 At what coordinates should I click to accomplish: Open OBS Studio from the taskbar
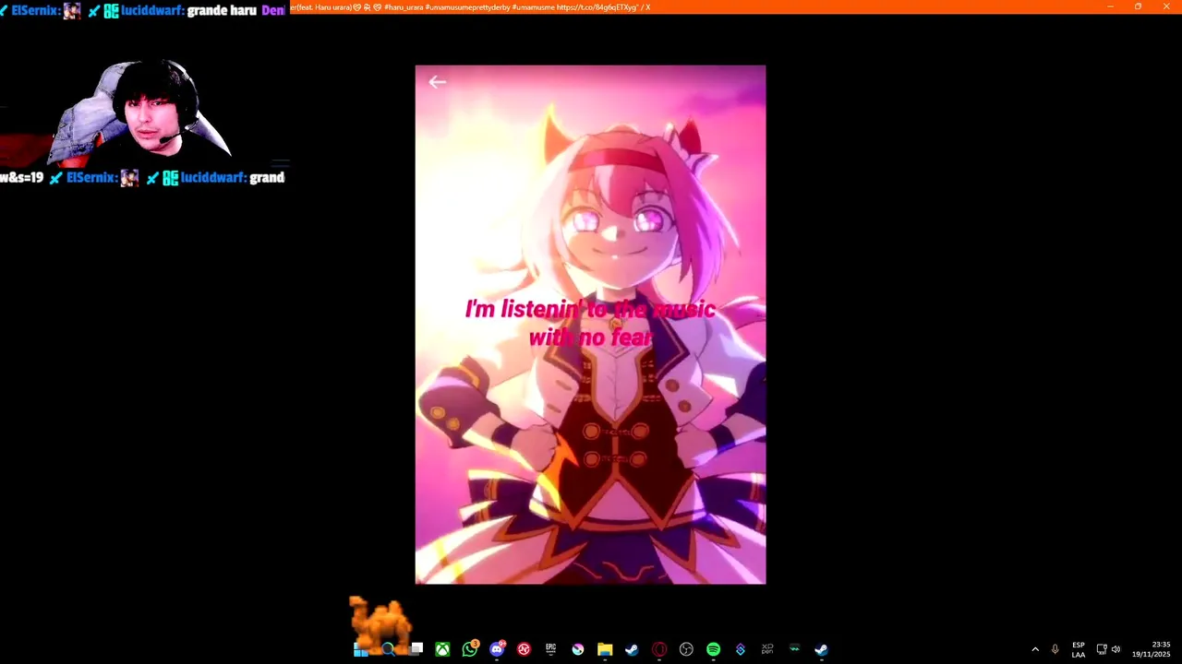tap(686, 649)
